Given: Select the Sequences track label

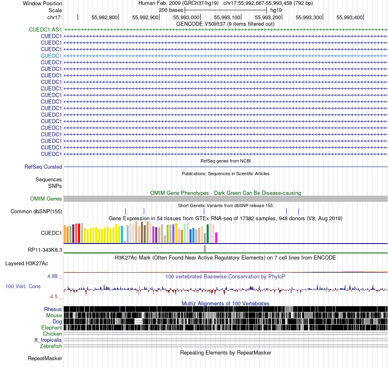Looking at the screenshot, I should pyautogui.click(x=49, y=180).
